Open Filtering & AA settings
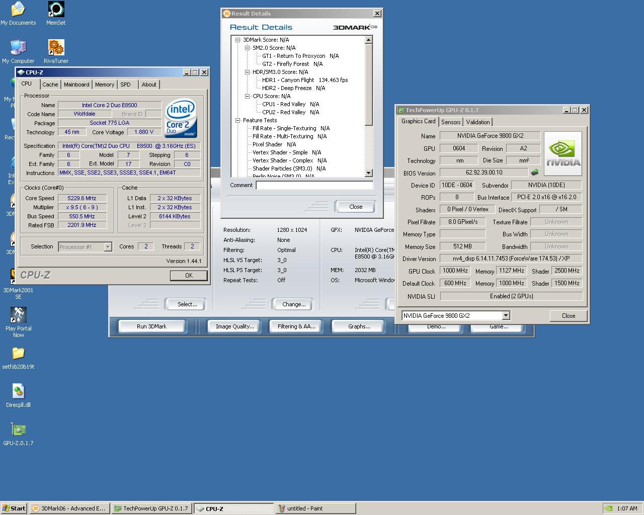 pos(296,326)
